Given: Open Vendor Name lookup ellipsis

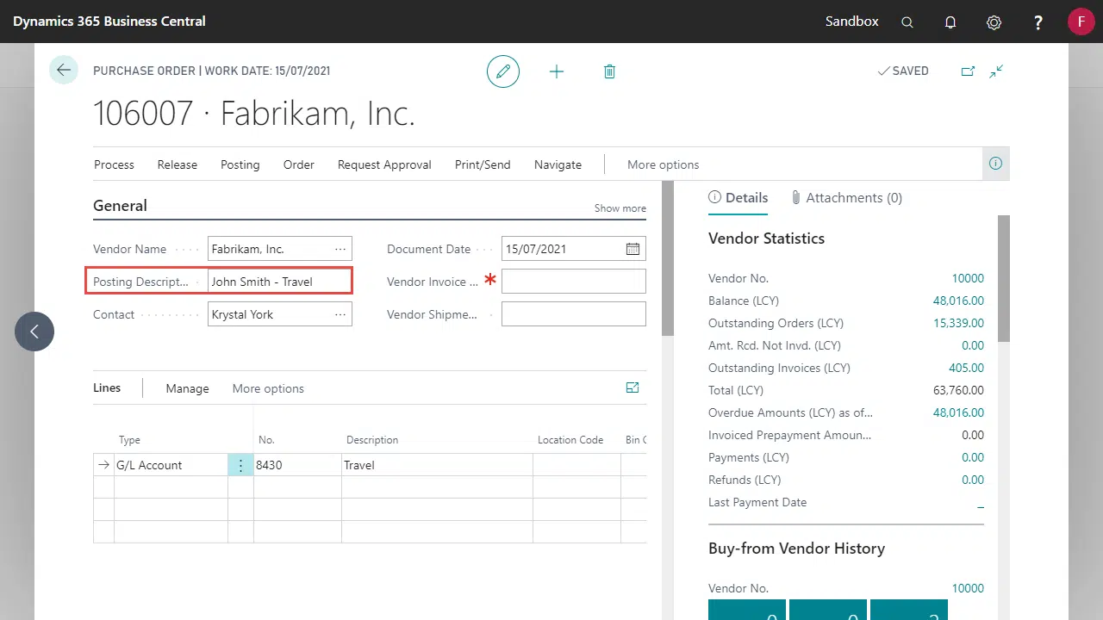Looking at the screenshot, I should (340, 249).
